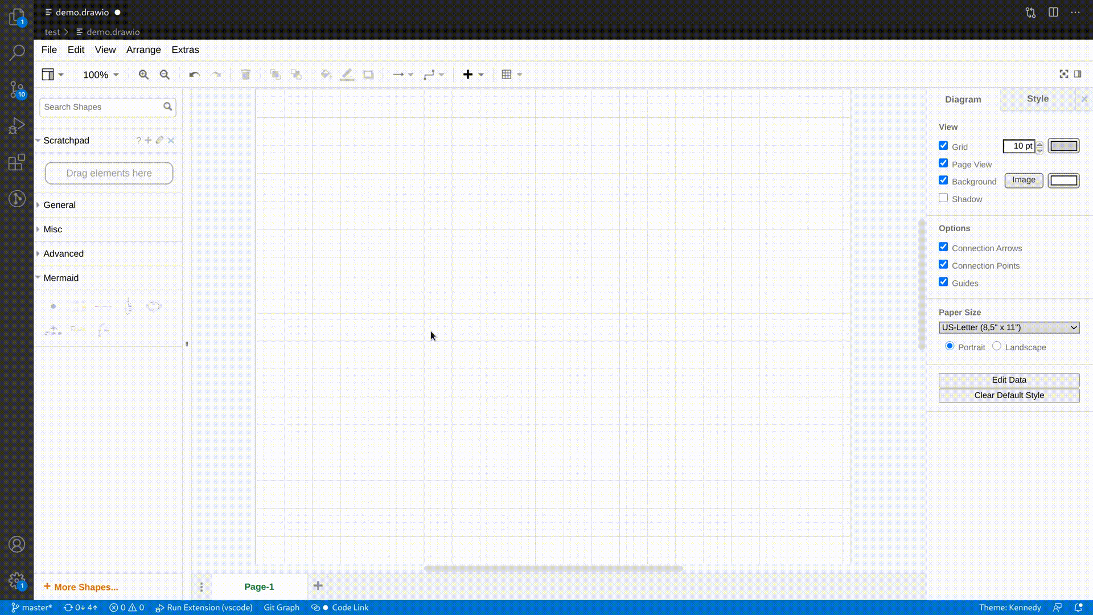The image size is (1093, 615).
Task: Open the Arrange menu
Action: pyautogui.click(x=143, y=50)
